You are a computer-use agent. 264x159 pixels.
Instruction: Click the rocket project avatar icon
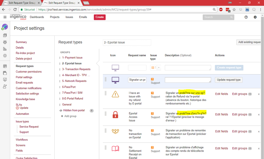pyautogui.click(x=5, y=27)
